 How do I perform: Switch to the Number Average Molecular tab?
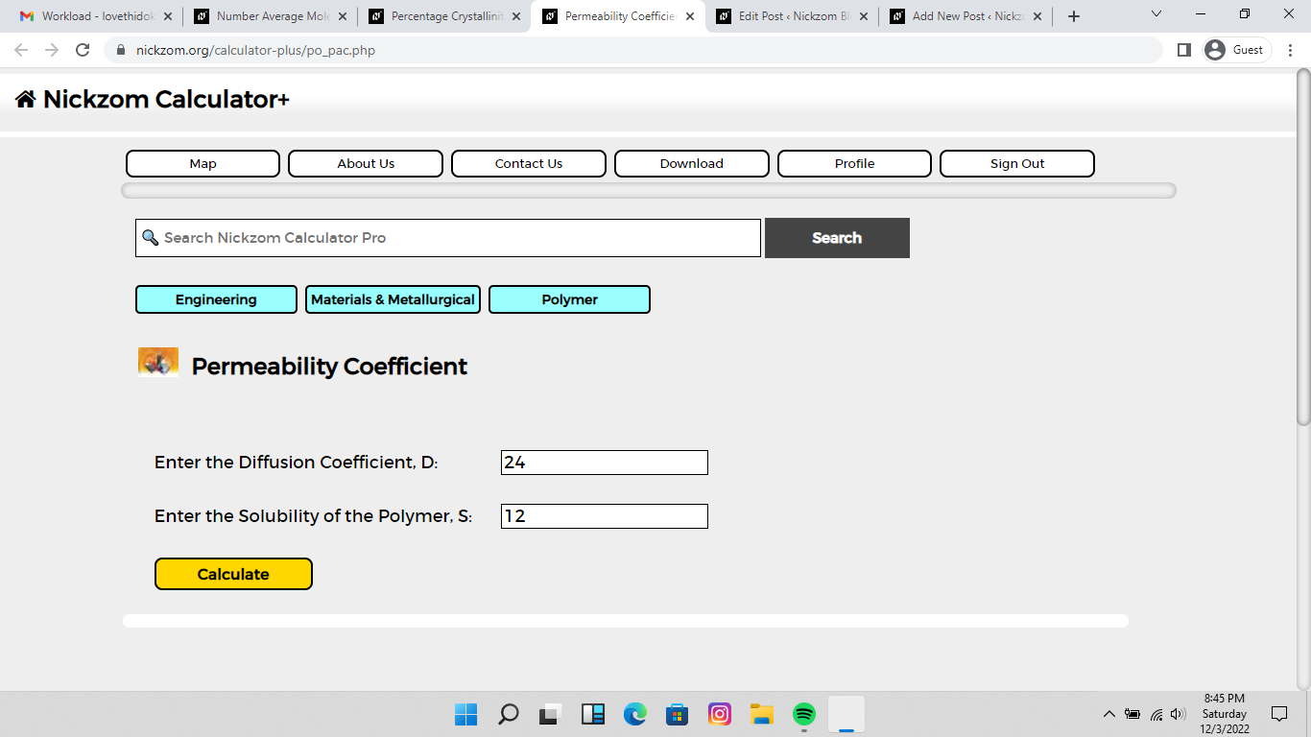(x=271, y=16)
